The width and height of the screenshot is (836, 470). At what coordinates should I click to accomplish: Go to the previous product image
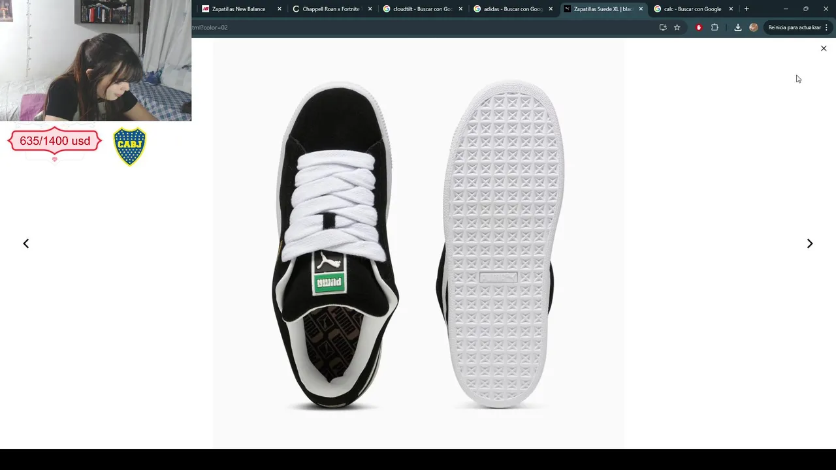[26, 243]
